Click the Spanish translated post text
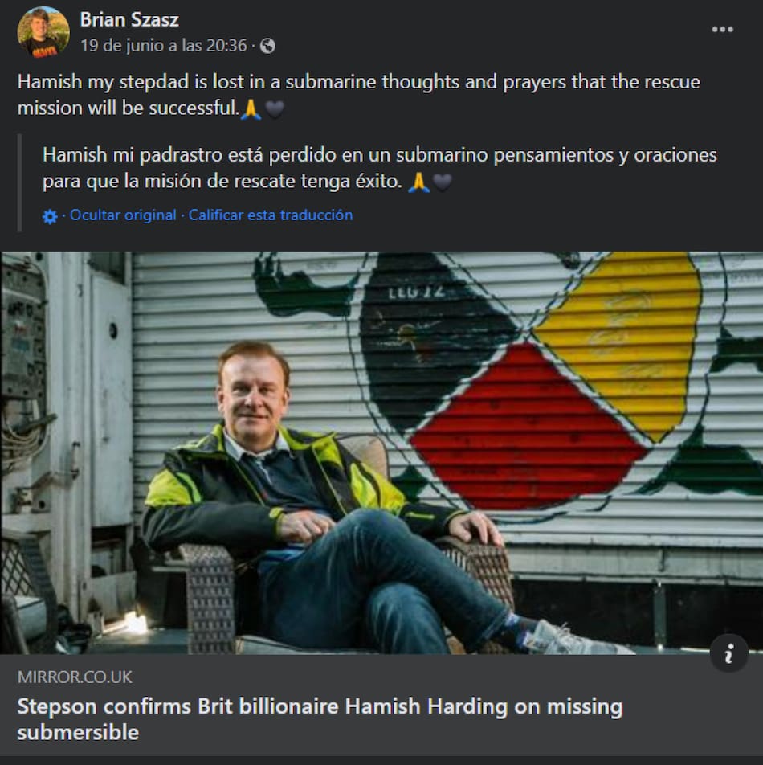Image resolution: width=763 pixels, height=765 pixels. click(379, 155)
